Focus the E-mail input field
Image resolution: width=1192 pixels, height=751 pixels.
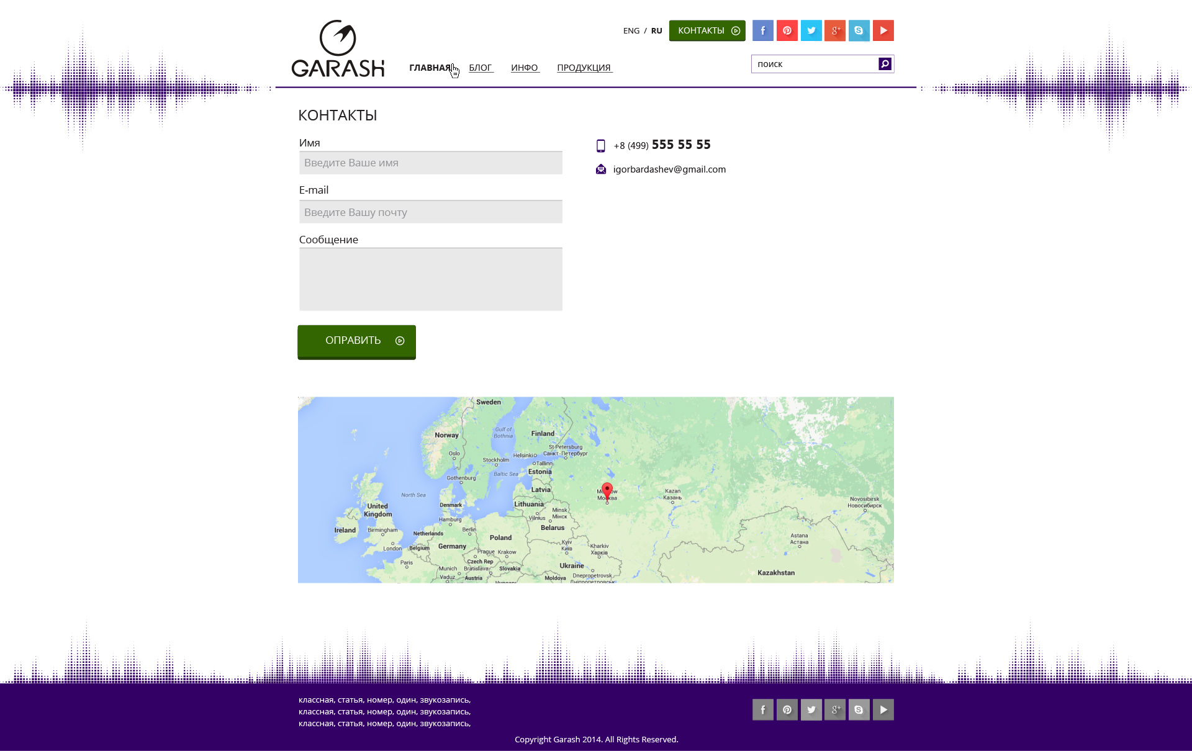431,212
